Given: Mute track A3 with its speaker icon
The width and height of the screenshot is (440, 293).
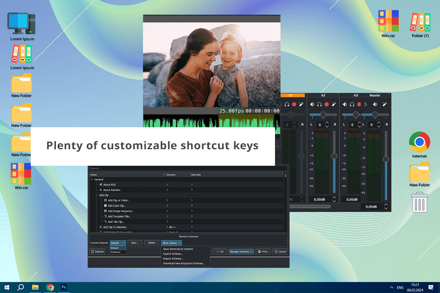Looking at the screenshot, I should click(345, 104).
